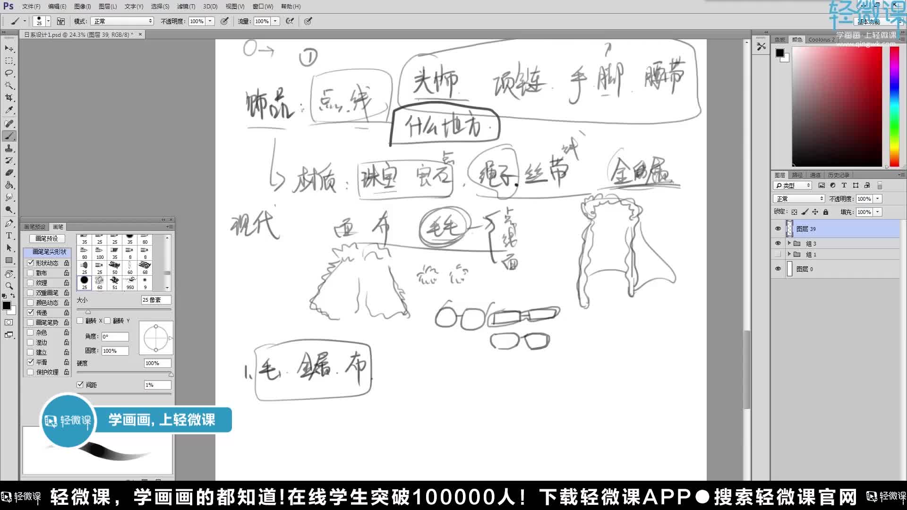Hide layer 图层 39 via eye icon
The height and width of the screenshot is (510, 907).
[778, 229]
